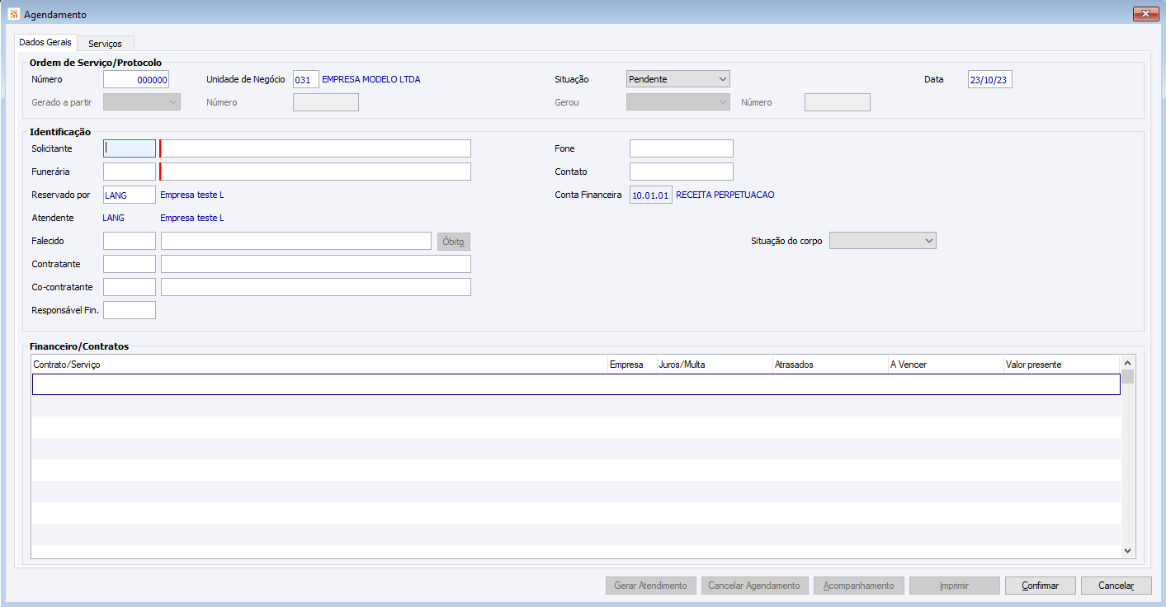Viewport: 1166px width, 607px height.
Task: Click the Valor presente column header
Action: pyautogui.click(x=1062, y=365)
